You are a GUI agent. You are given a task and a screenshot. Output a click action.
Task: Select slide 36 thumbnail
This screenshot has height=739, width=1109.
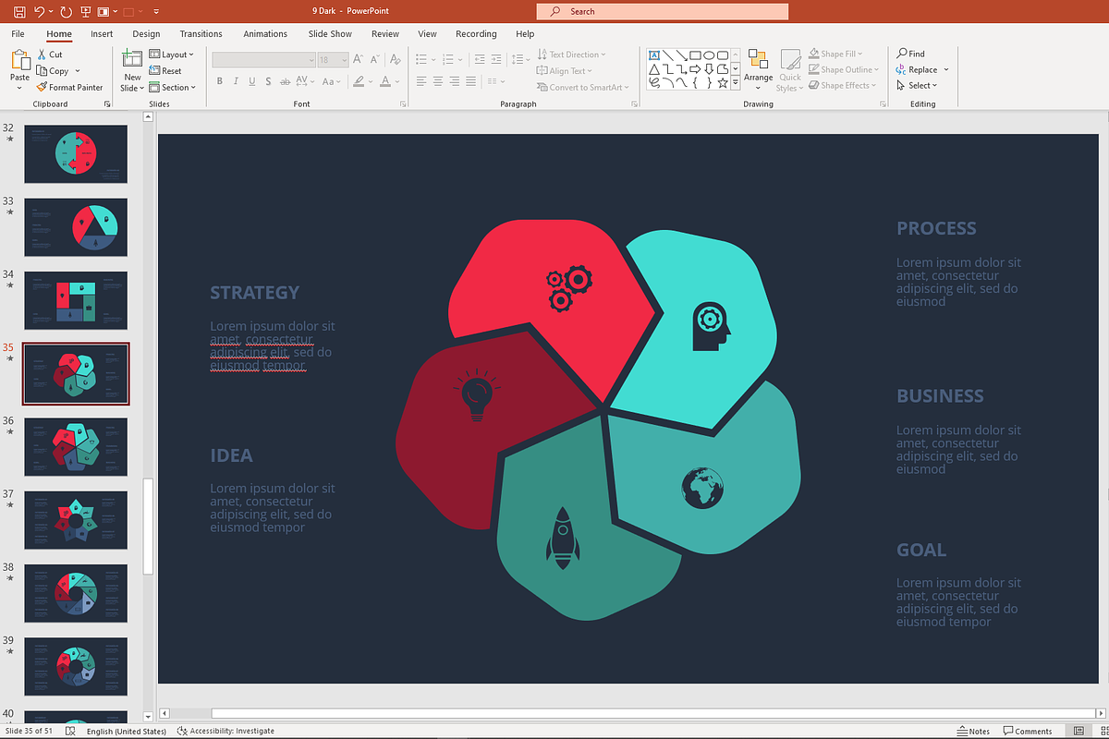(76, 447)
